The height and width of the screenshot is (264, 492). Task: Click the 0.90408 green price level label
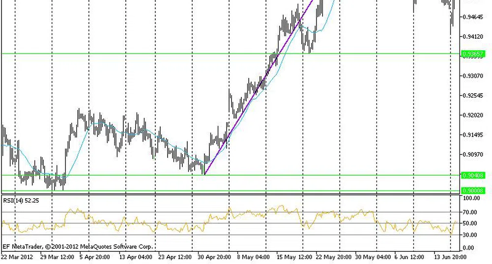coord(473,175)
